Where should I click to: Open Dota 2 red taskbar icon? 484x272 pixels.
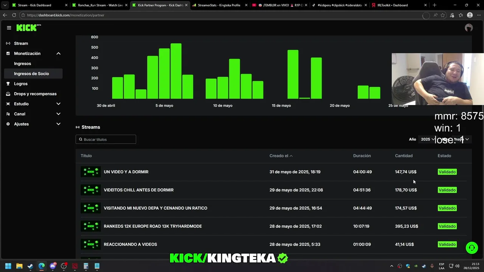pyautogui.click(x=75, y=266)
